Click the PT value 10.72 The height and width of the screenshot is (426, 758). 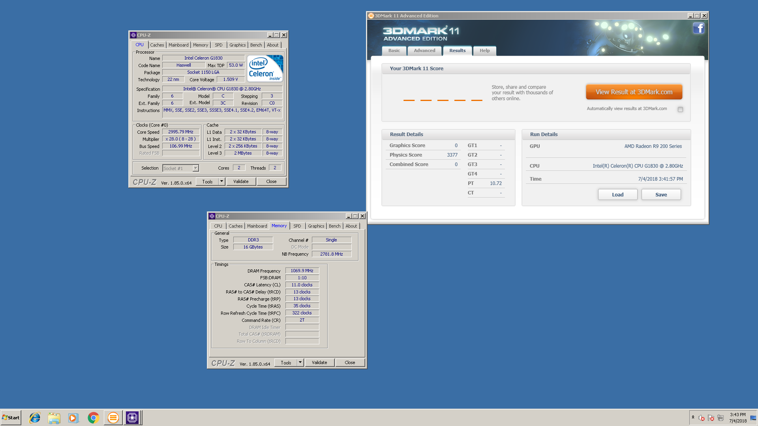(496, 183)
